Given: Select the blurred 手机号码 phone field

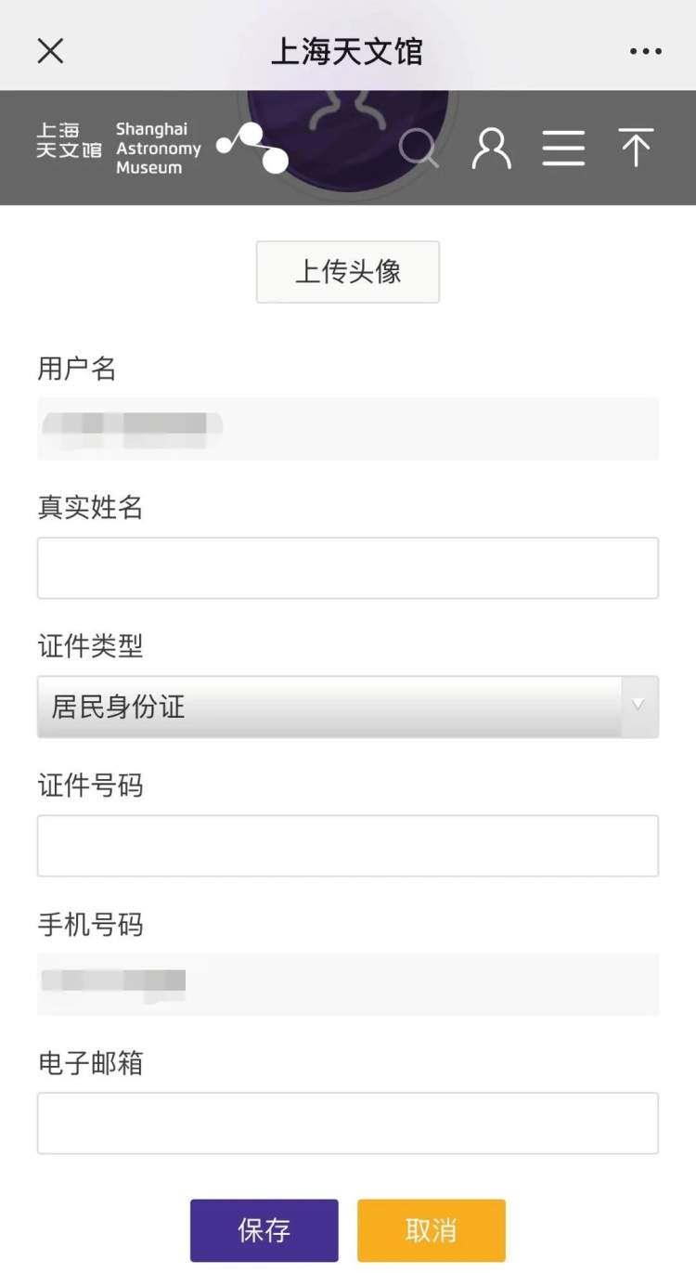Looking at the screenshot, I should click(348, 984).
